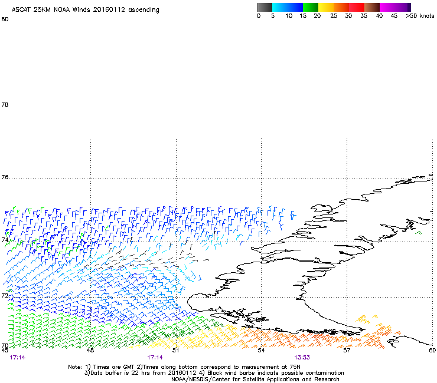The image size is (437, 383).
Task: Click the '45' label under the color bar
Action: pos(394,16)
